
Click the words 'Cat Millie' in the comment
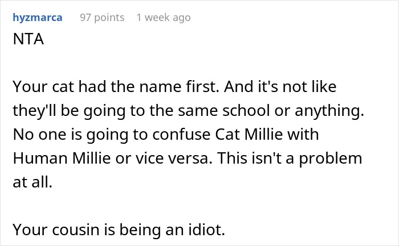pyautogui.click(x=249, y=134)
